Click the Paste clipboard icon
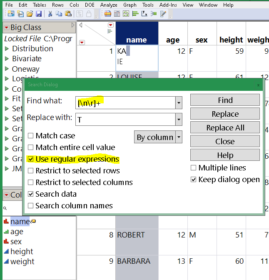The width and height of the screenshot is (269, 280). click(68, 14)
